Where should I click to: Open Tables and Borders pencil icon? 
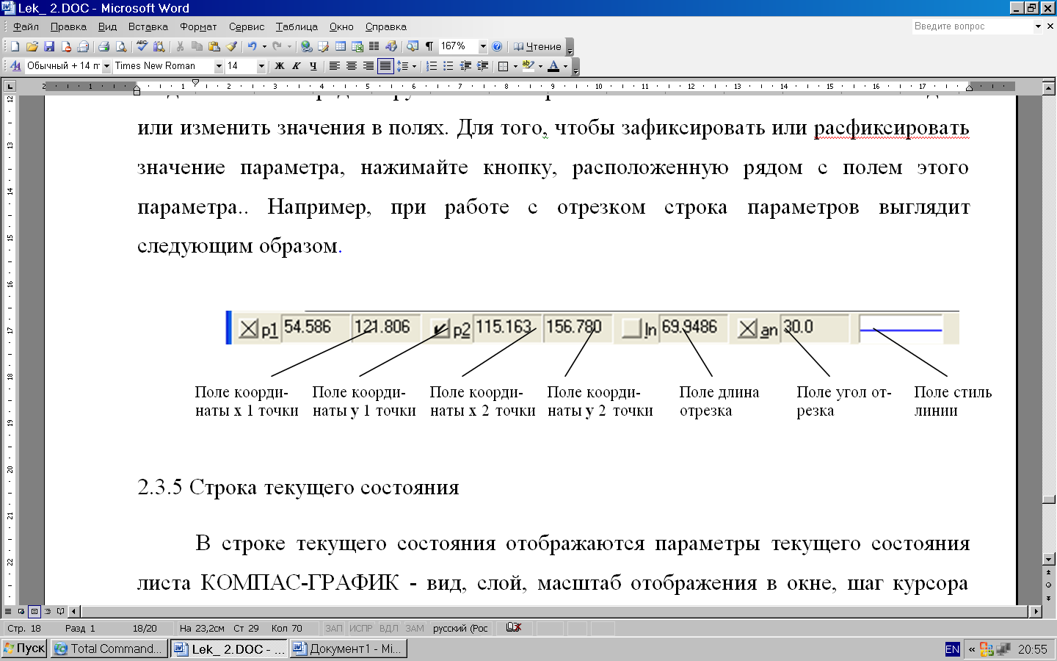[323, 46]
